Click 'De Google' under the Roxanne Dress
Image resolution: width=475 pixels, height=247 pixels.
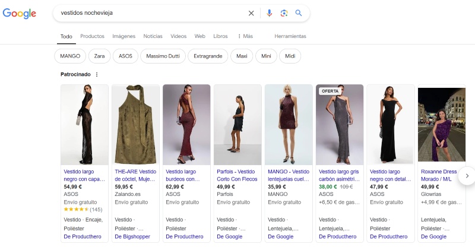point(433,237)
